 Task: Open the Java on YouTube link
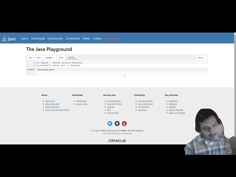[x=176, y=110]
